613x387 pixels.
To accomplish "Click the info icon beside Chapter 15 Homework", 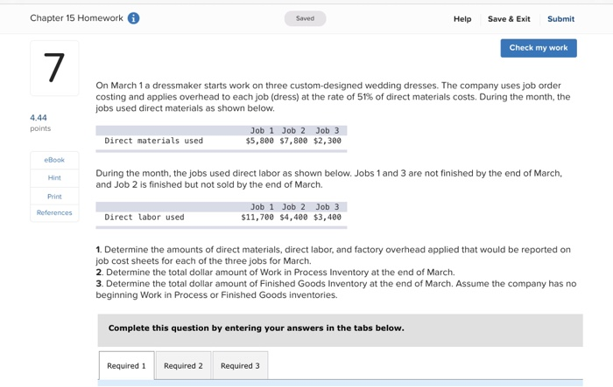I will (133, 18).
